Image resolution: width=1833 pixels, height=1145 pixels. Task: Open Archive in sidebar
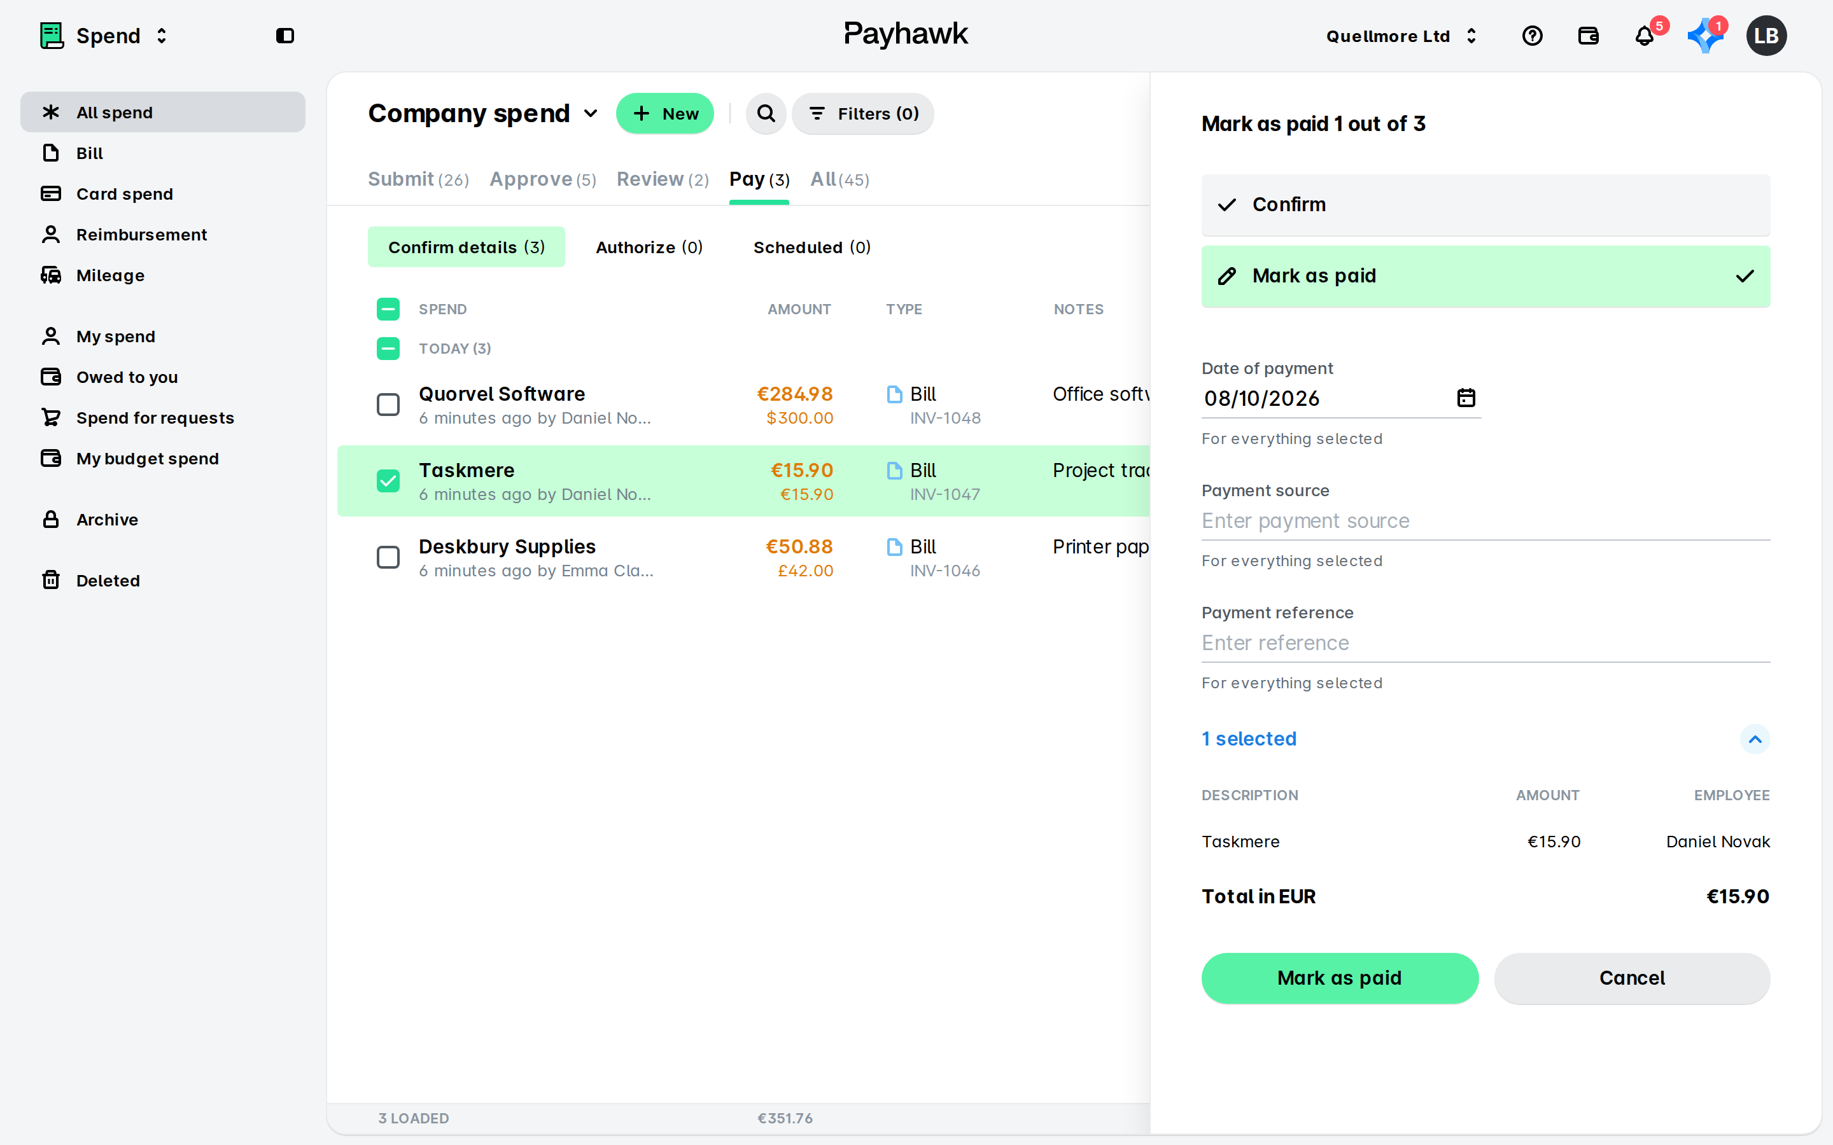coord(162,520)
